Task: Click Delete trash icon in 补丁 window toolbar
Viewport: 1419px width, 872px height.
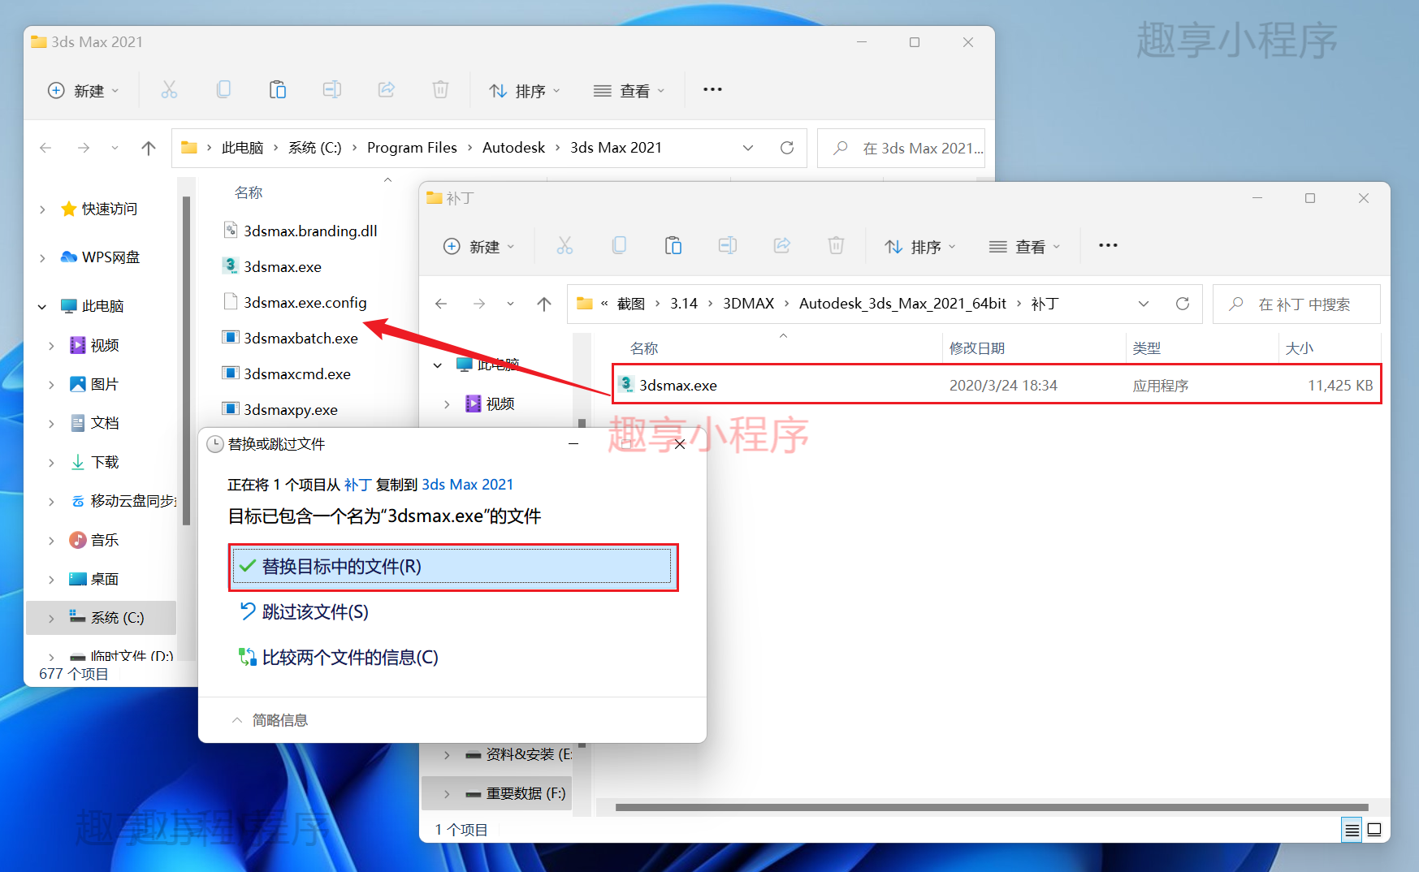Action: [x=836, y=246]
